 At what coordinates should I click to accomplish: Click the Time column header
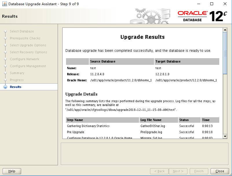[x=210, y=120]
